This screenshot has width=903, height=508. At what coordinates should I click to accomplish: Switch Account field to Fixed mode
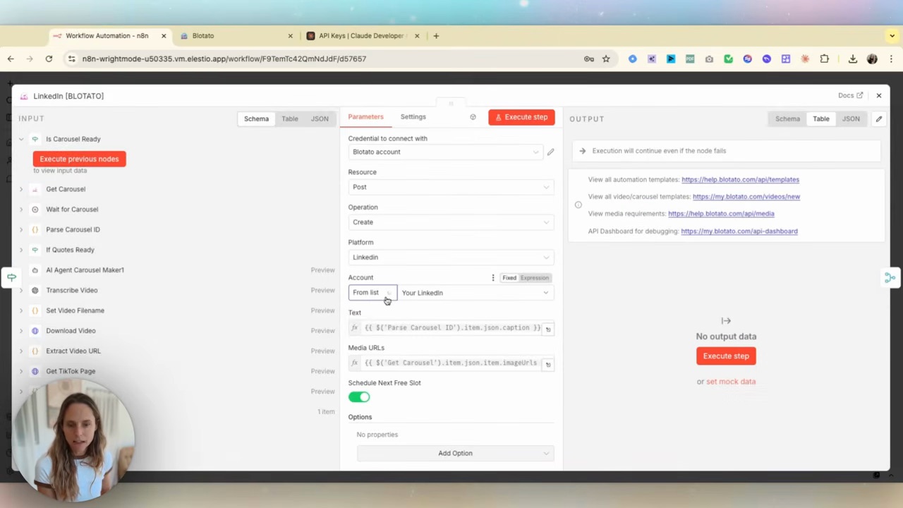(x=509, y=278)
